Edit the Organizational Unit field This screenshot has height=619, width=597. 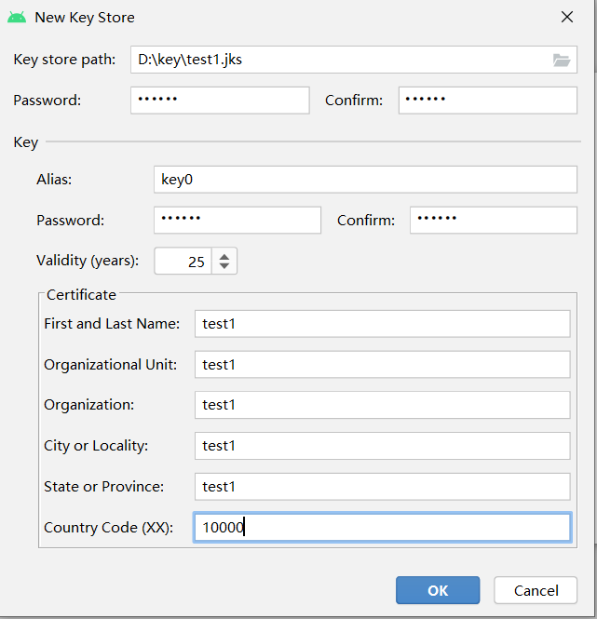[x=383, y=364]
